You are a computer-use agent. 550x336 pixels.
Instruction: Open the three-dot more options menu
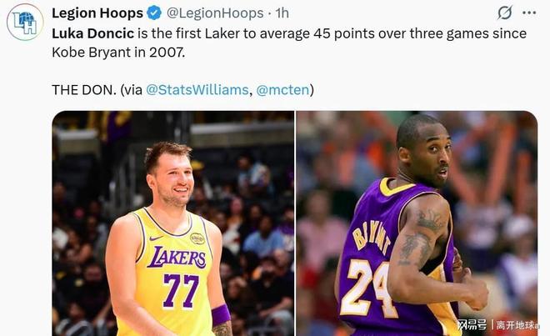(x=529, y=13)
